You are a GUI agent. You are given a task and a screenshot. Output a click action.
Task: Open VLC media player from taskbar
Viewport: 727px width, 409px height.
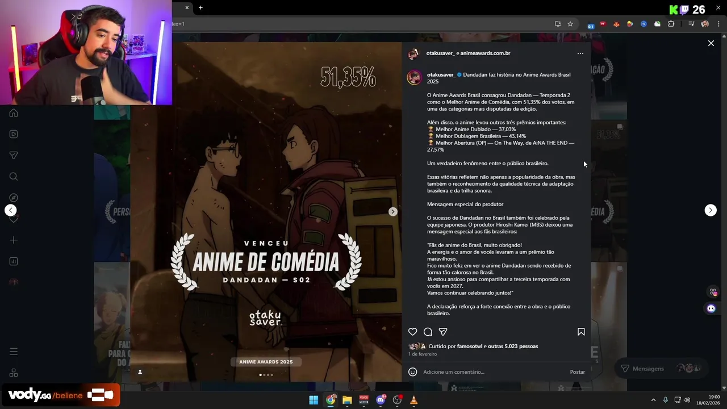click(413, 400)
